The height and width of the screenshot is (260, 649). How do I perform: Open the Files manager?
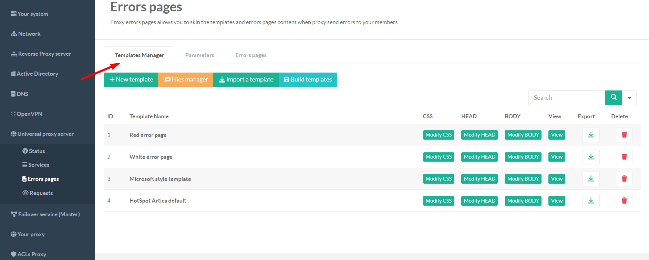[x=186, y=80]
